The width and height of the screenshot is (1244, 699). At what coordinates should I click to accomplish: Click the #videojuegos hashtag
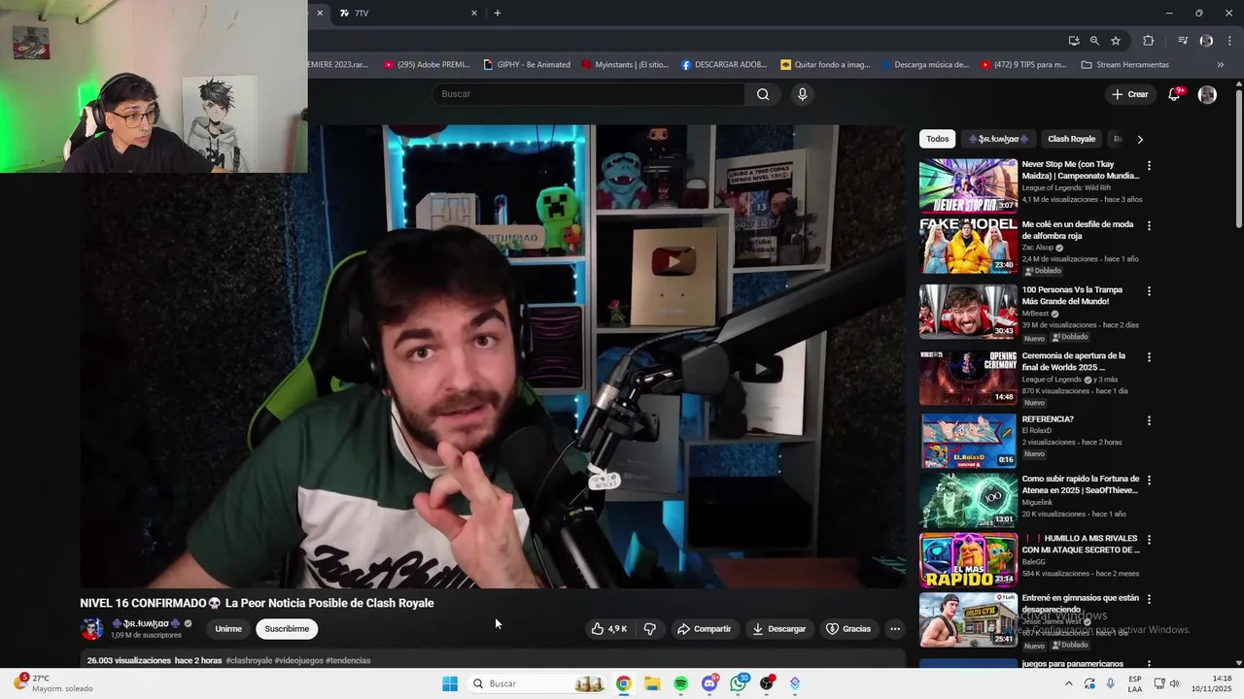(x=298, y=661)
